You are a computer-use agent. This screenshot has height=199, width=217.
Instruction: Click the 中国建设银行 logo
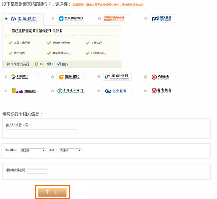click(x=71, y=18)
